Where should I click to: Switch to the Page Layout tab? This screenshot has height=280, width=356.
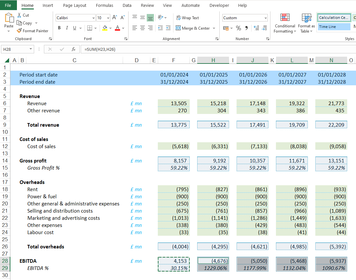coord(75,5)
